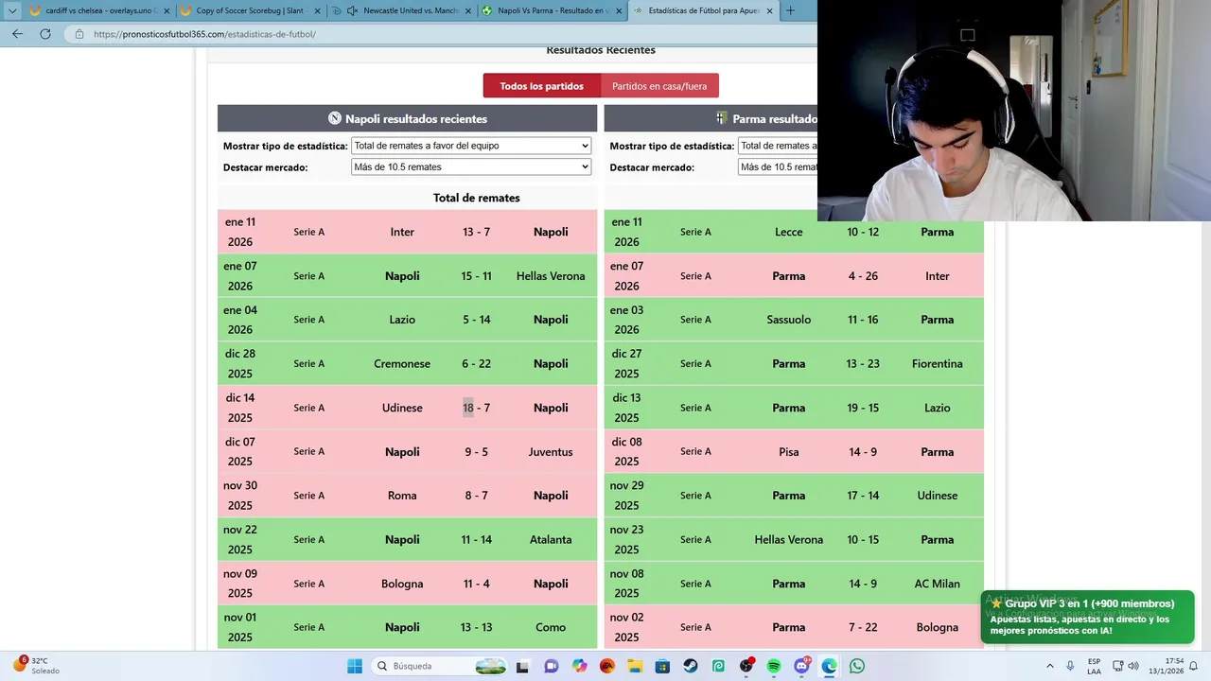This screenshot has height=681, width=1211.
Task: Open Napoli 'Total de remates a favor del equipo' dropdown
Action: click(471, 146)
